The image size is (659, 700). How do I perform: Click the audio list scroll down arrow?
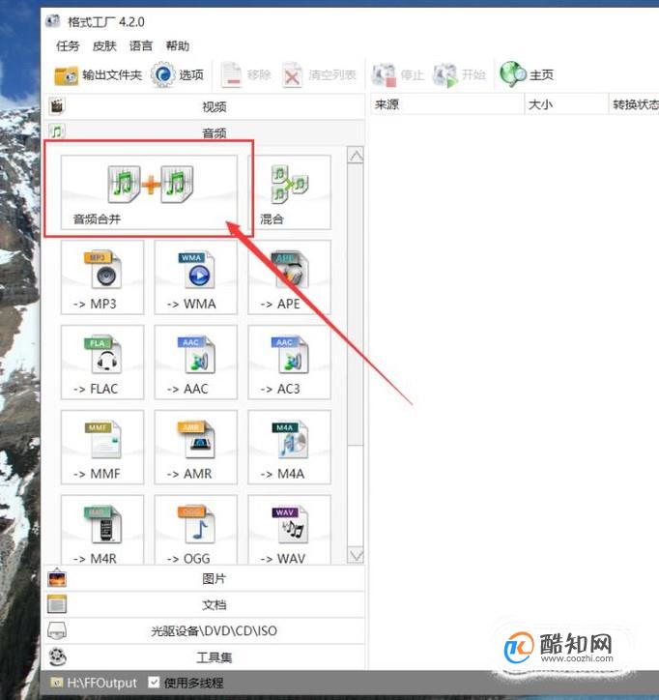click(356, 555)
